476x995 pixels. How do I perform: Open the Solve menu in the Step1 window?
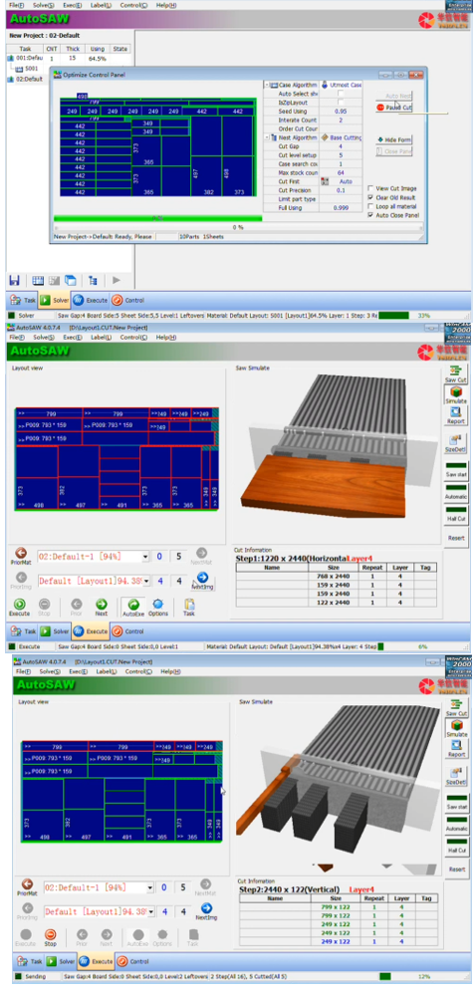[x=44, y=338]
